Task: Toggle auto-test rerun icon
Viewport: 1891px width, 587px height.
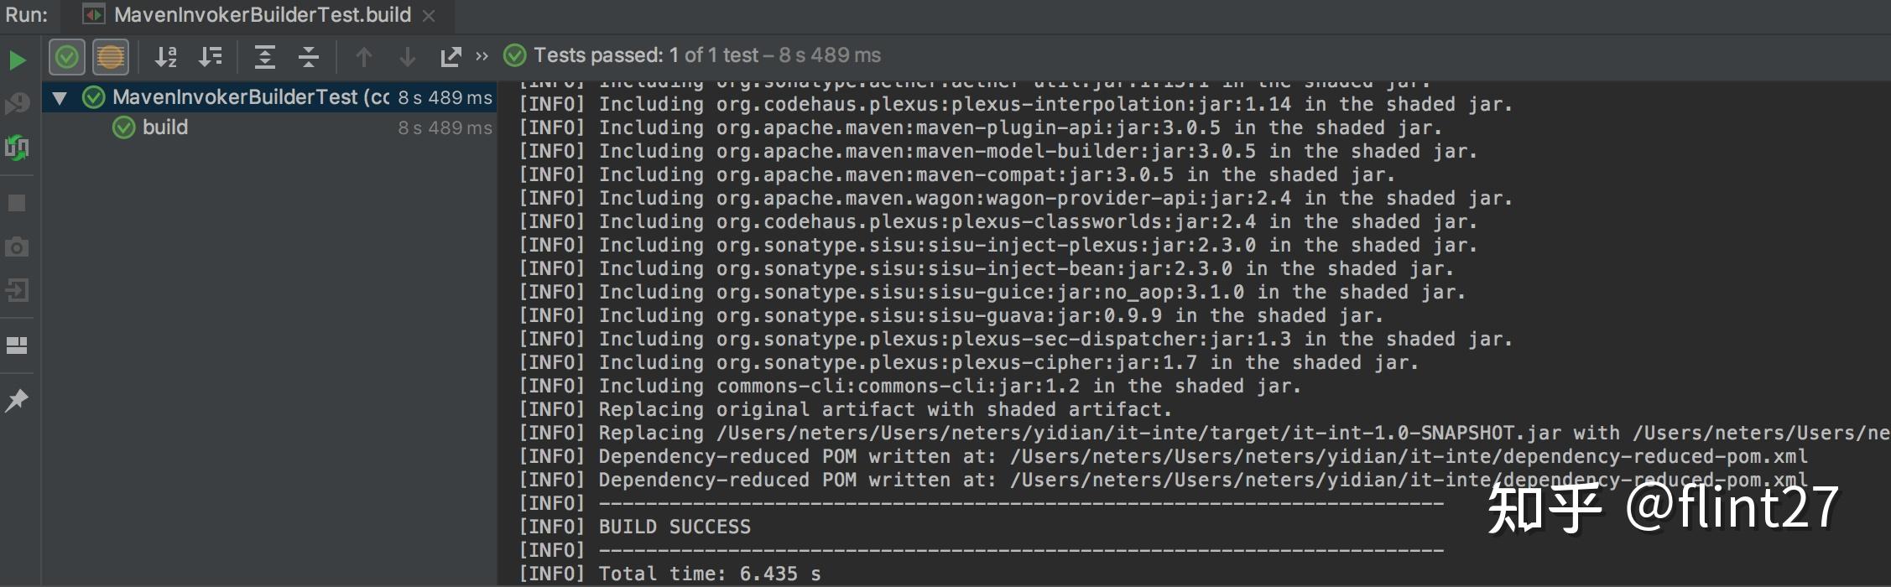Action: click(17, 148)
